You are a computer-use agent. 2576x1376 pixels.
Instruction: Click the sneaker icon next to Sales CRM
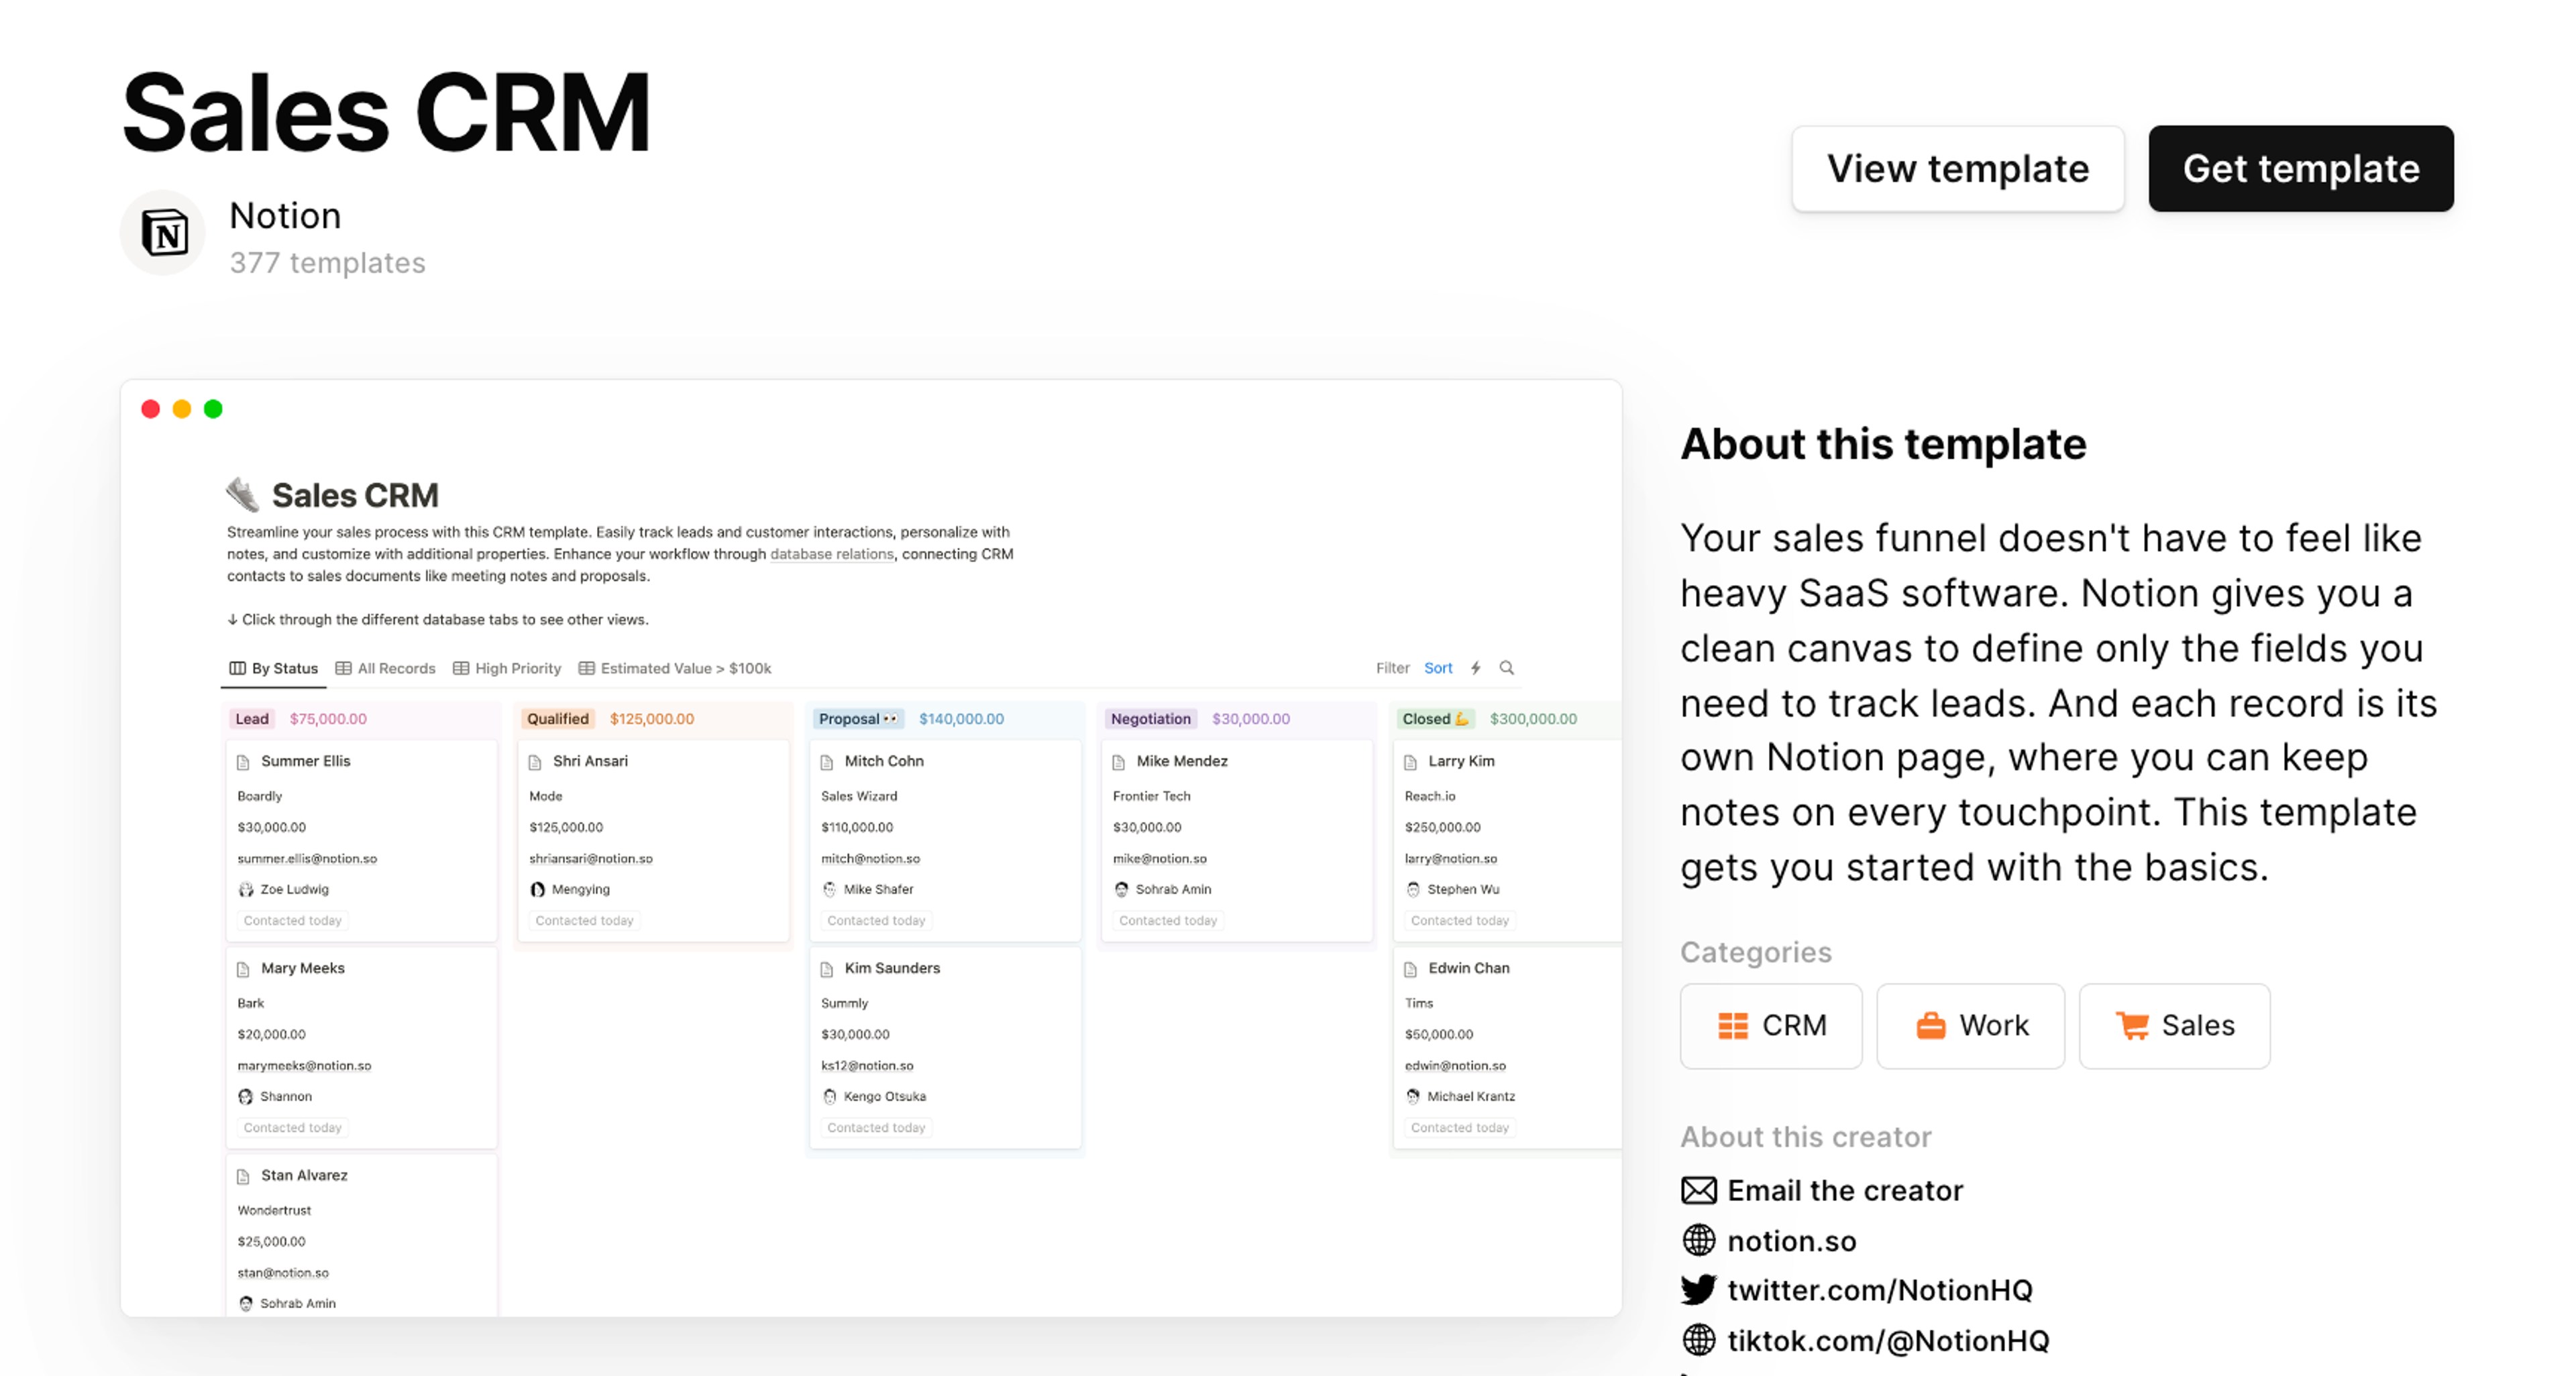[242, 495]
